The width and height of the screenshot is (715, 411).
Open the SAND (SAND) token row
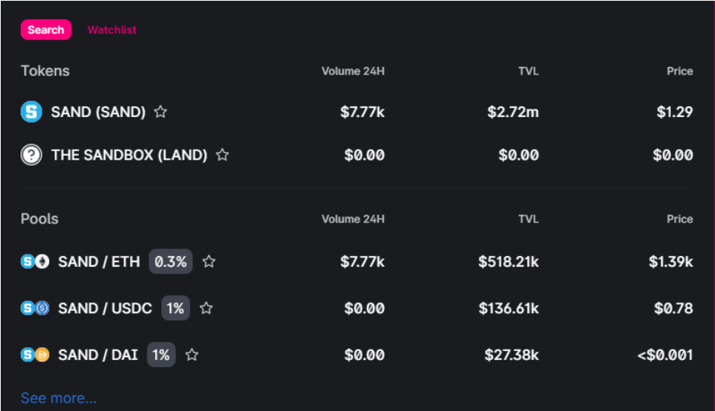click(x=356, y=112)
